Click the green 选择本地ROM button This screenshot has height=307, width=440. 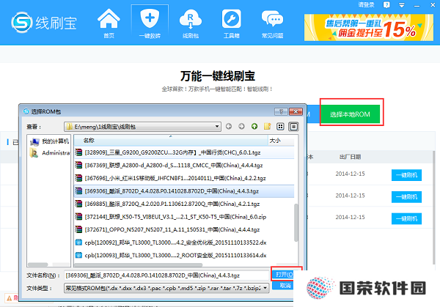pyautogui.click(x=350, y=114)
